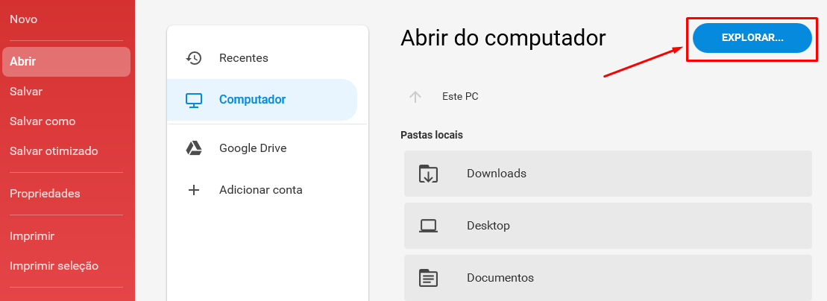
Task: Open the Documentos local folder row
Action: 608,278
